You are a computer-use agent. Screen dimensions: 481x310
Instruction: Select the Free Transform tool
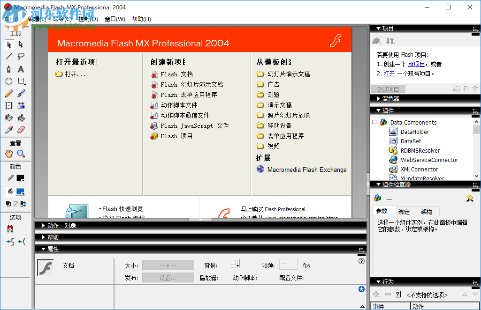pos(8,105)
